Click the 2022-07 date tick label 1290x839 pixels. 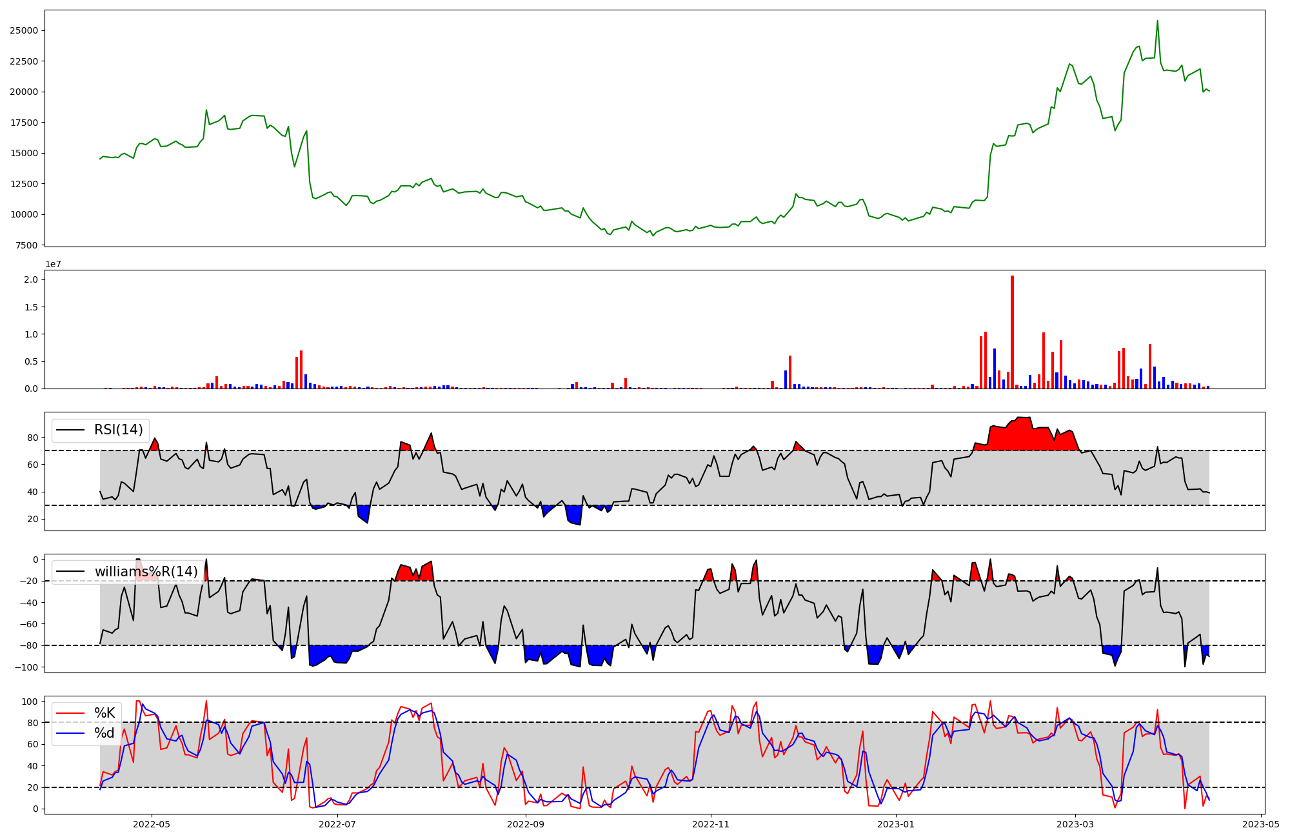pyautogui.click(x=337, y=824)
